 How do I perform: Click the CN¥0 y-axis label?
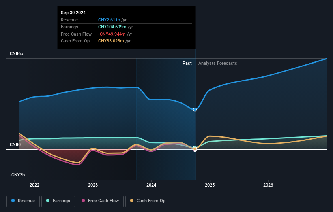tap(15, 144)
